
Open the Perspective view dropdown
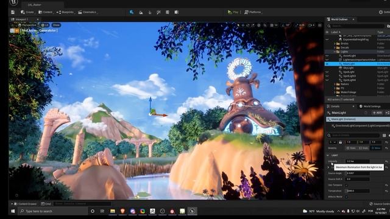27,25
